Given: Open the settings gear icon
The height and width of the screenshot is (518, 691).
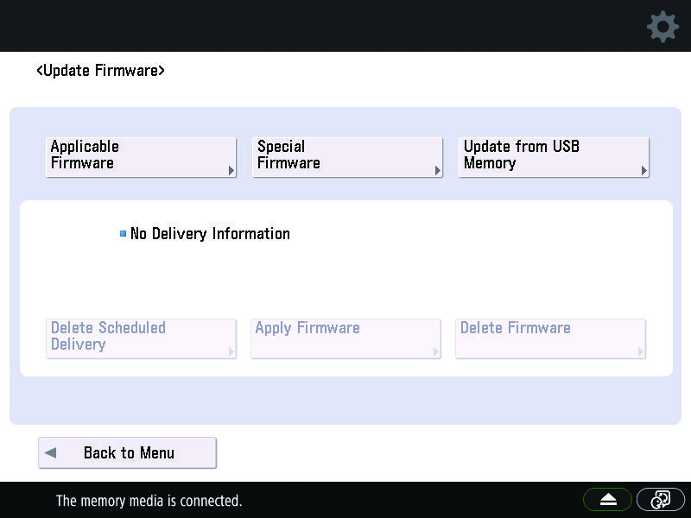Looking at the screenshot, I should point(662,27).
